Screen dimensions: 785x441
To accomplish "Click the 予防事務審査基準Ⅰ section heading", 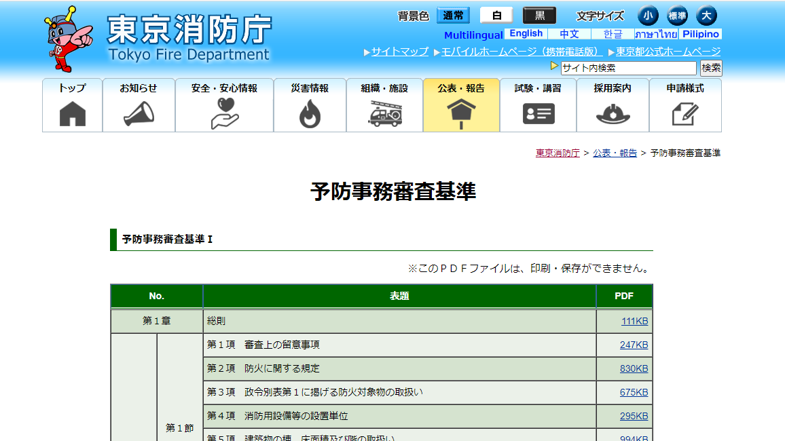I will 167,239.
